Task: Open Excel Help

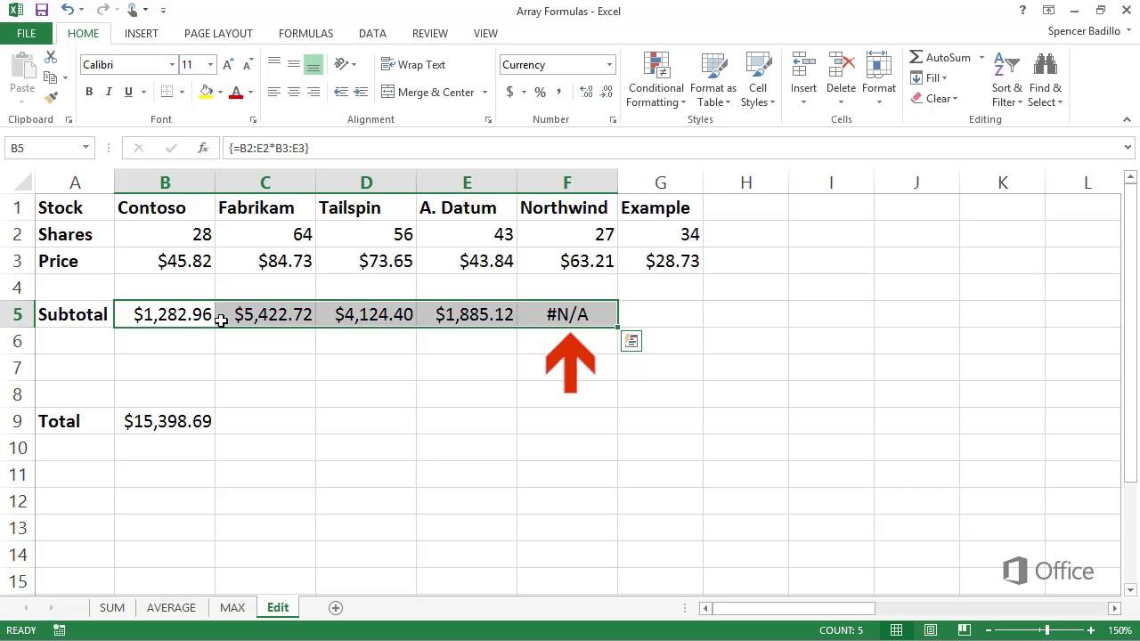Action: (1022, 11)
